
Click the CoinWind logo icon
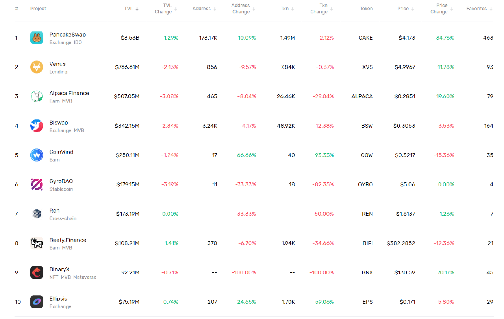click(x=37, y=155)
